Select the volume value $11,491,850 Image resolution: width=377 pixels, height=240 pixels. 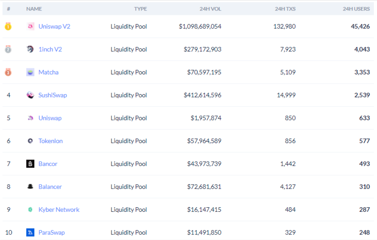coord(204,232)
